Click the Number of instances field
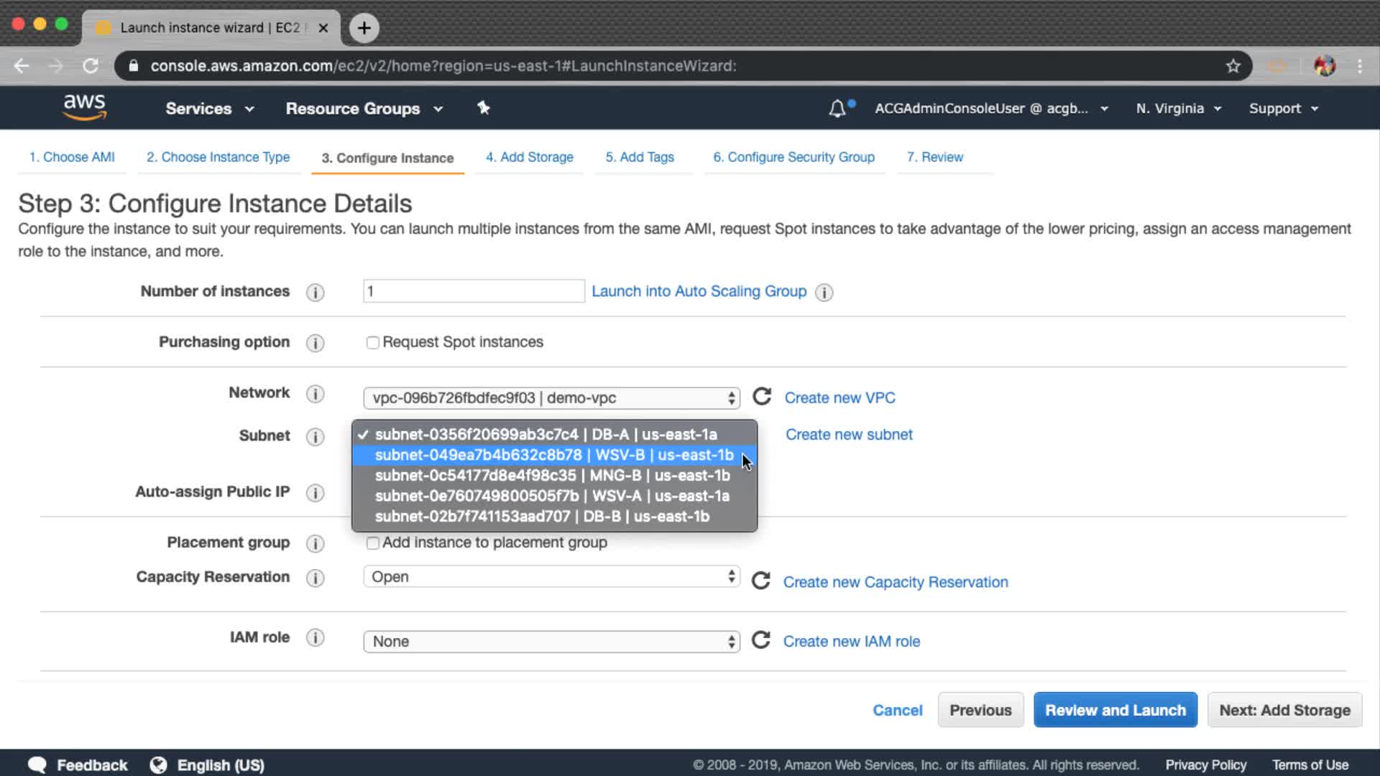 point(473,291)
